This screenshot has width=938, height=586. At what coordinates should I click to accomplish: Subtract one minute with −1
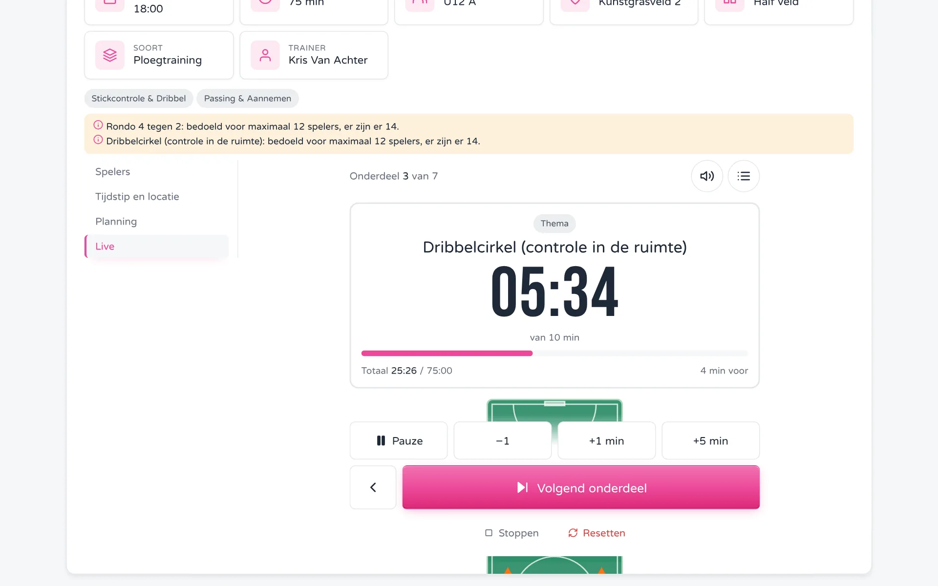pos(502,440)
